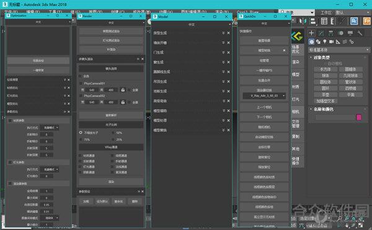This screenshot has height=230, width=372.
Task: Open the 中文 language dropdown in Model window
Action: 192,24
